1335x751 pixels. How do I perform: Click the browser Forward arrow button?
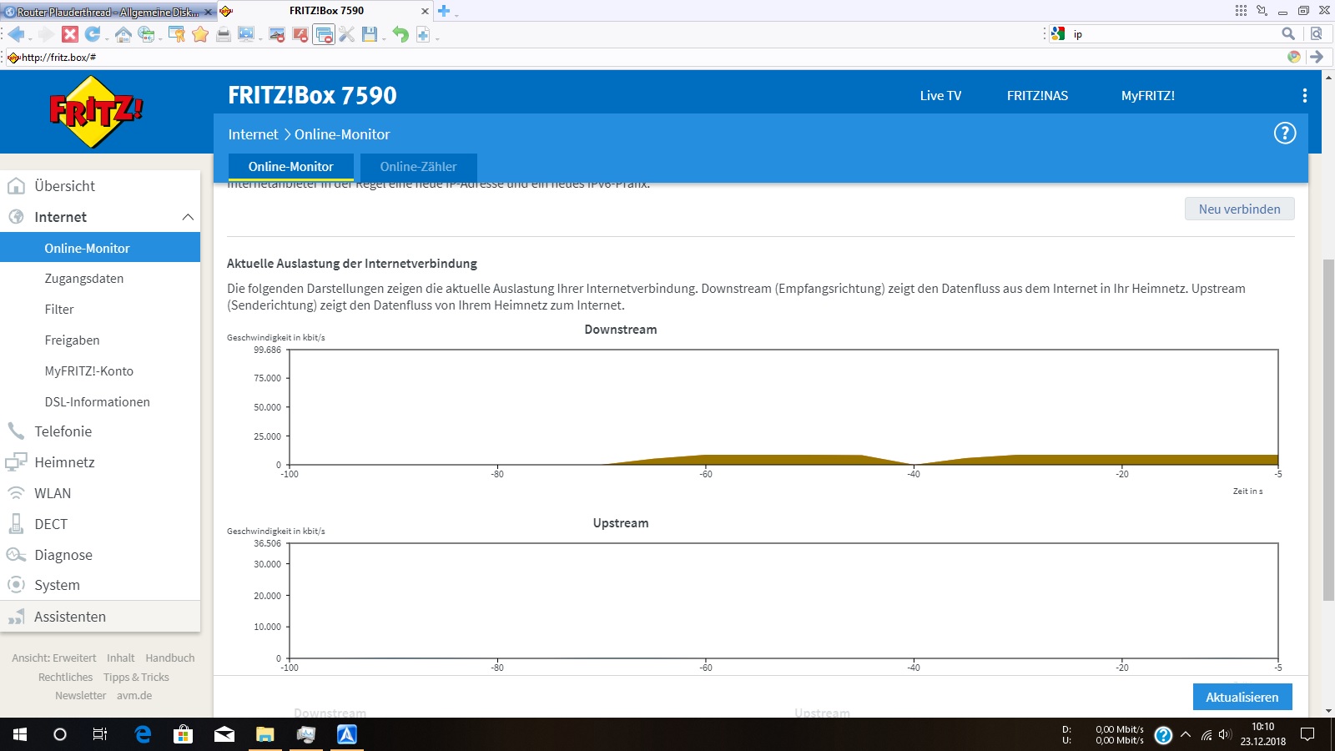45,34
